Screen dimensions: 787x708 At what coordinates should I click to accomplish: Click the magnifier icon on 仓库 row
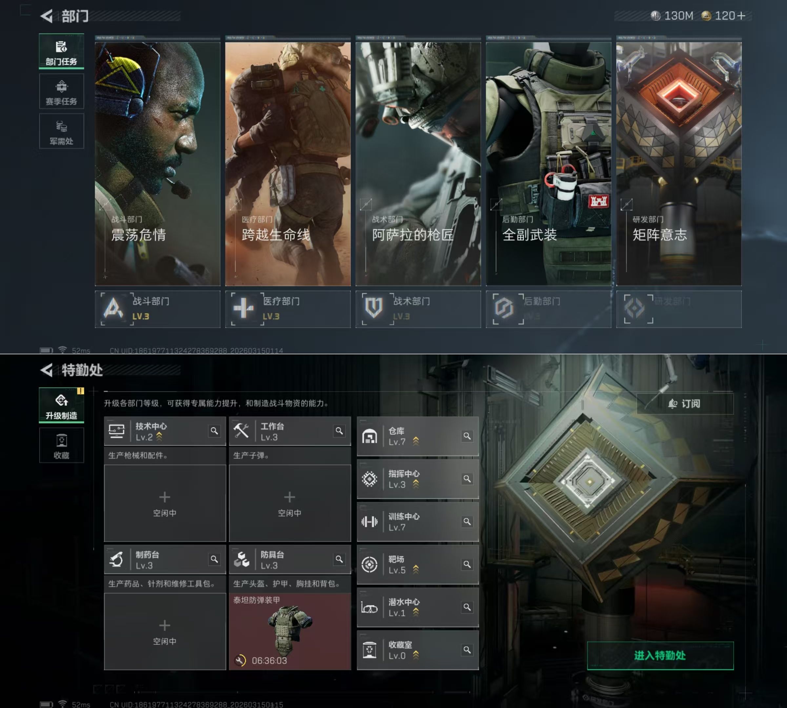[x=467, y=436]
